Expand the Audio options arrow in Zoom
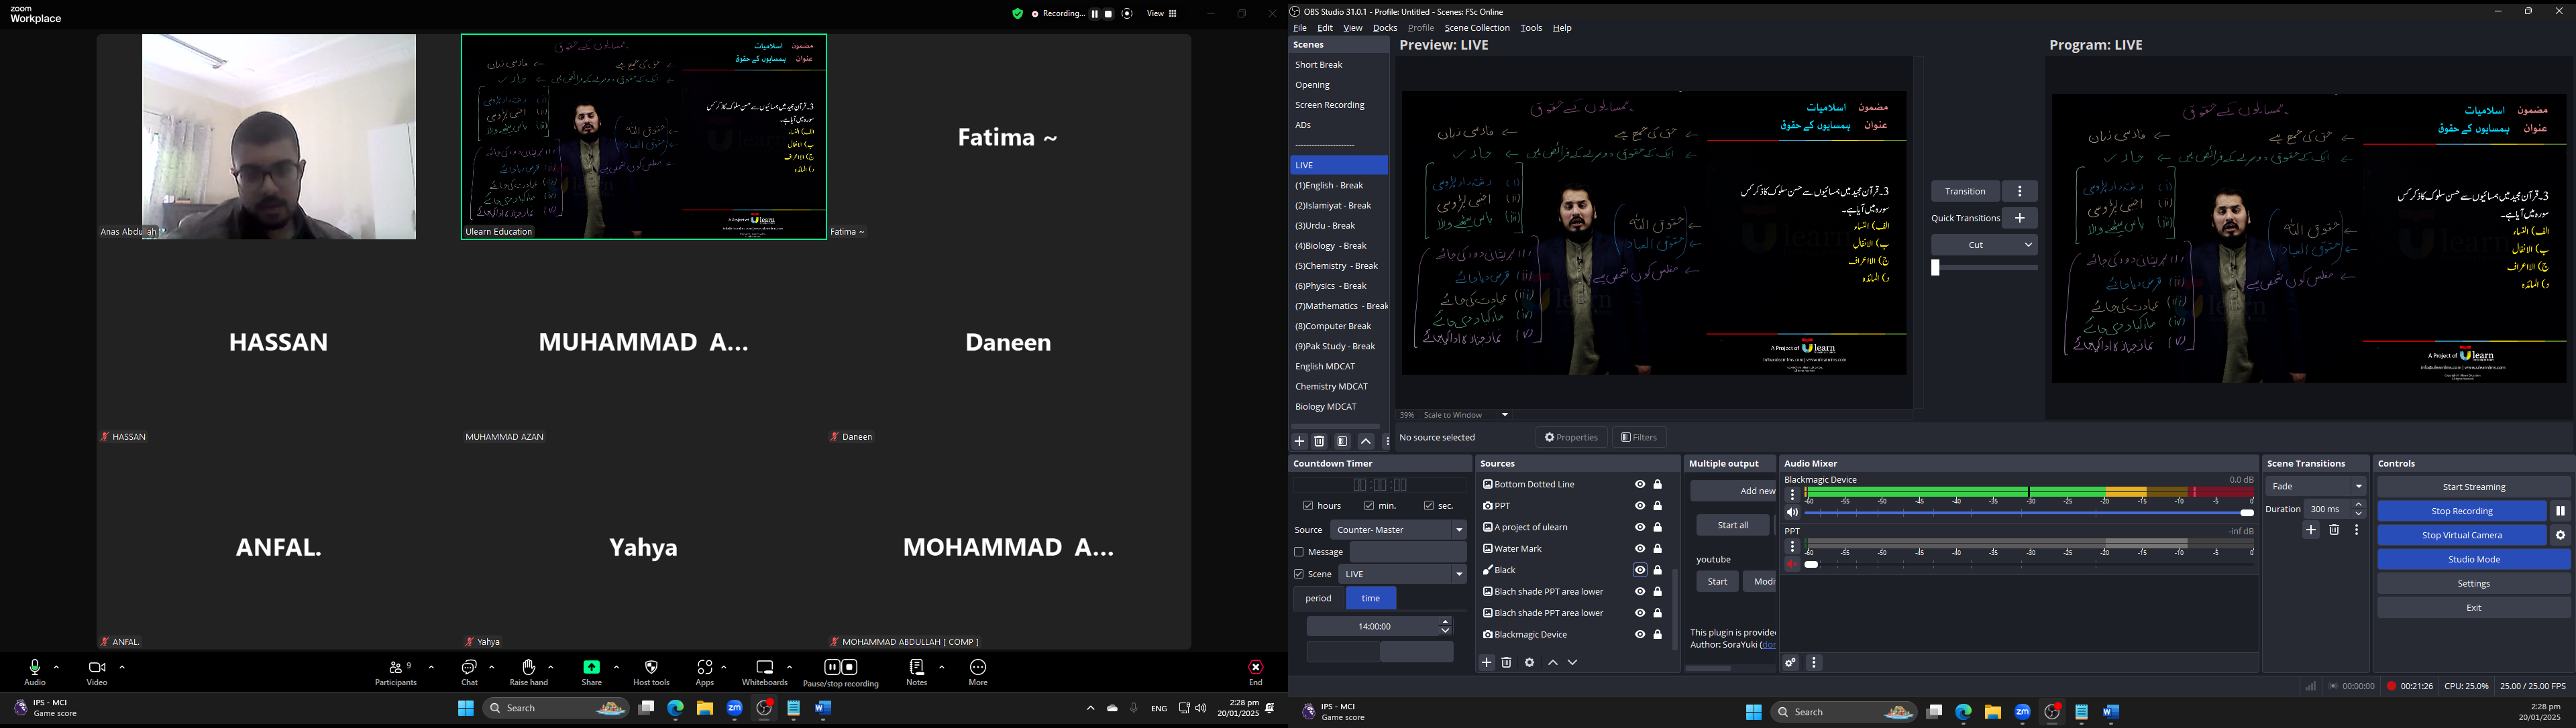This screenshot has height=728, width=2576. (x=56, y=667)
